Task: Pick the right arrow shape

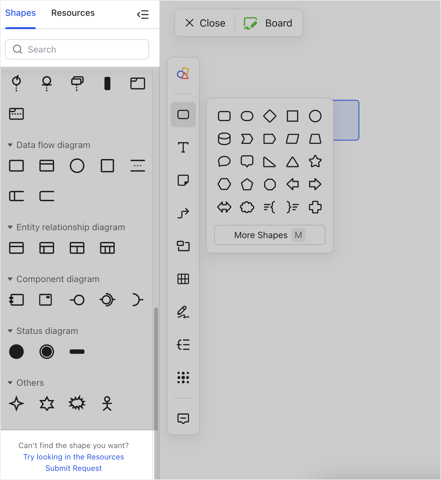Action: pos(315,184)
